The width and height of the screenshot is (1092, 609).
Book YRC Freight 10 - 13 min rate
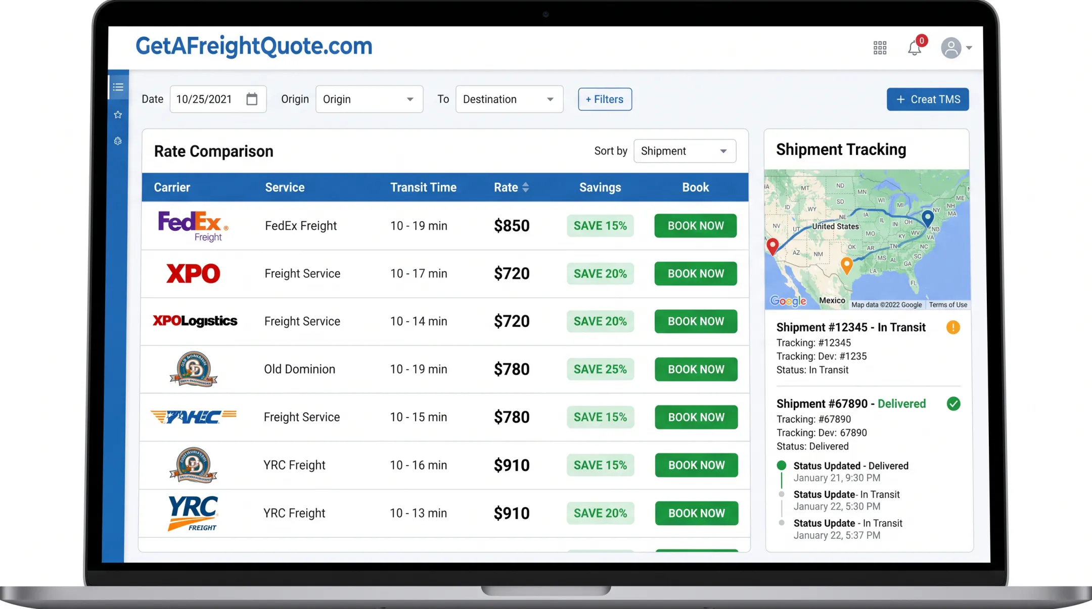click(x=697, y=513)
